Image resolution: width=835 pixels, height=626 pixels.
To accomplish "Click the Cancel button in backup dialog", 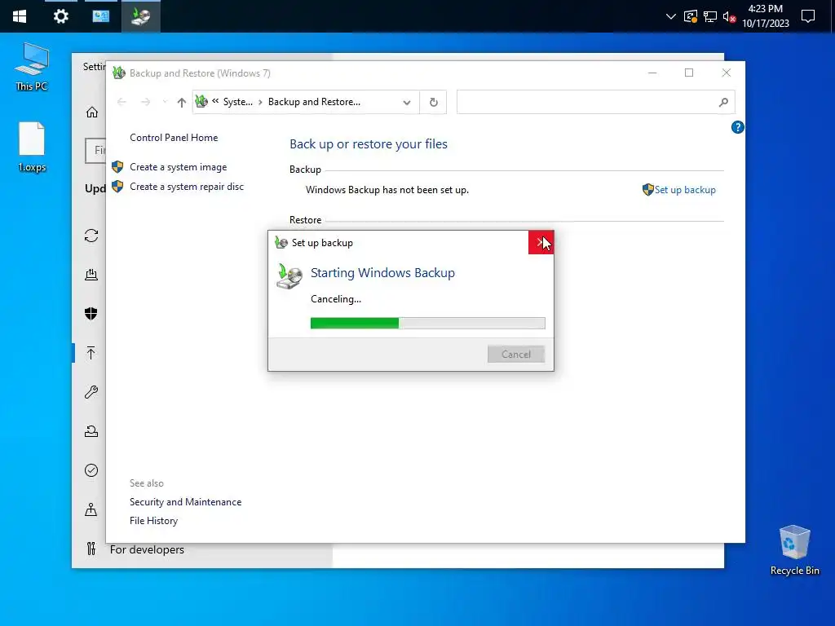I will pos(516,355).
